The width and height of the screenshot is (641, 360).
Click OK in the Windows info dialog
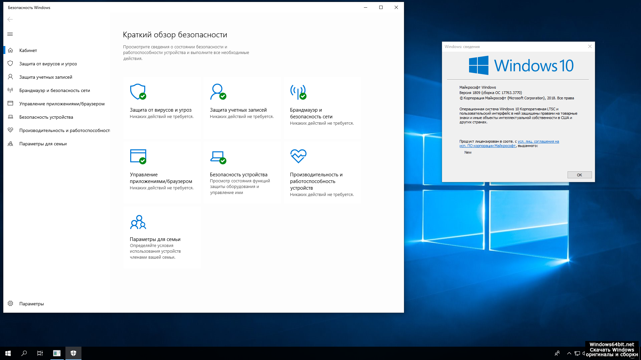(579, 175)
